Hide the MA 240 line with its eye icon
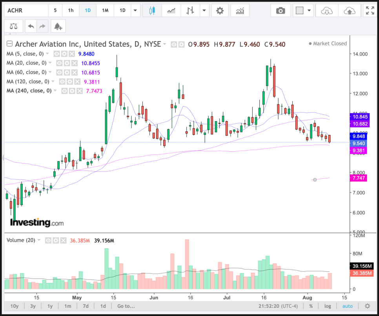This screenshot has width=379, height=316. [64, 91]
